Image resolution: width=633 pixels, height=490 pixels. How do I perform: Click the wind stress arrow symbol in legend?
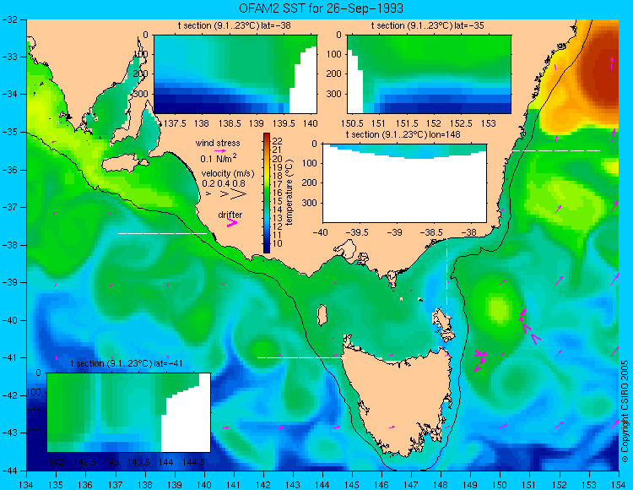pos(220,150)
